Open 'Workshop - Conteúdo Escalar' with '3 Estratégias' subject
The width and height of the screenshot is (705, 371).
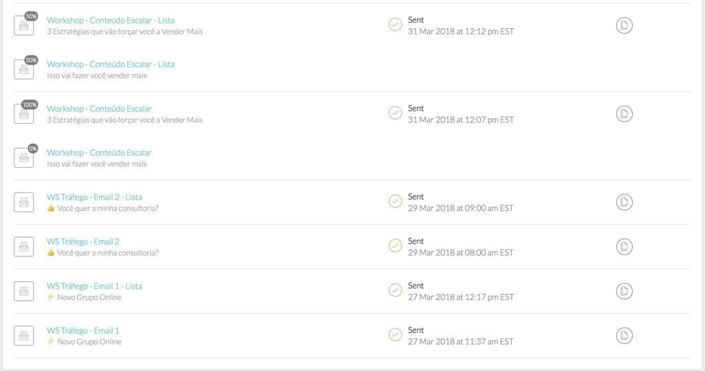click(99, 109)
